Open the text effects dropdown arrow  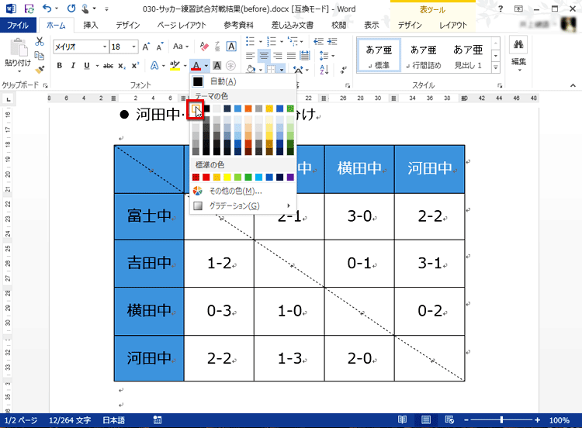click(x=163, y=66)
